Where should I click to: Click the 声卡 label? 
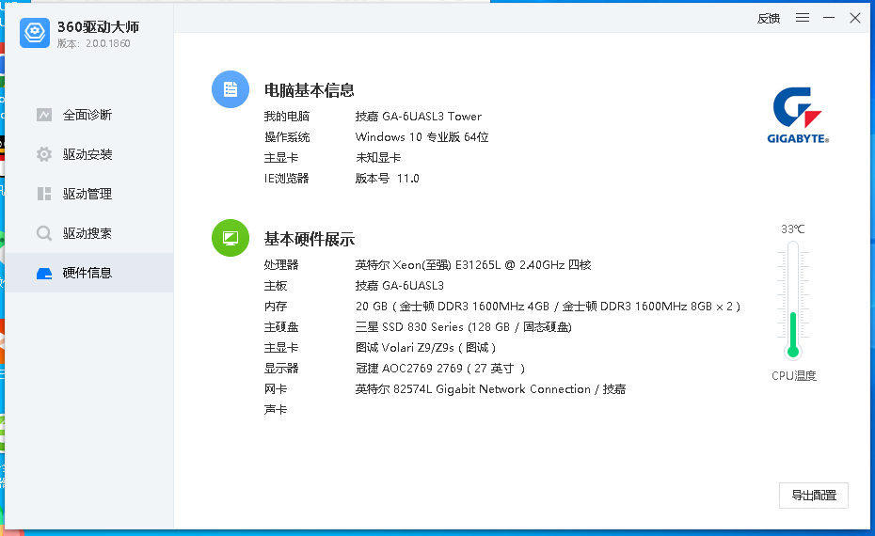click(275, 410)
